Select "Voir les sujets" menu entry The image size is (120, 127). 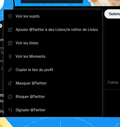point(53,16)
